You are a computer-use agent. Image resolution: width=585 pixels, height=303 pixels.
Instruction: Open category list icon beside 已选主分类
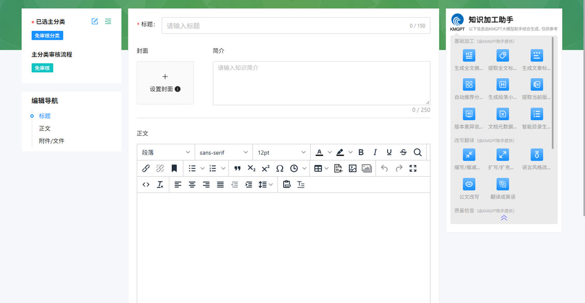108,21
